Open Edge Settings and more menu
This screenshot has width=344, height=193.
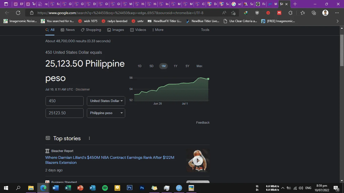pyautogui.click(x=337, y=13)
